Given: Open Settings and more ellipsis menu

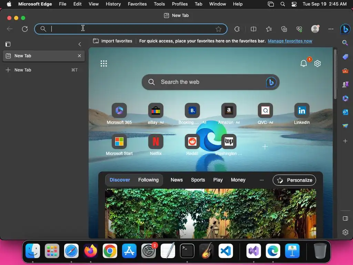Looking at the screenshot, I should click(x=331, y=29).
